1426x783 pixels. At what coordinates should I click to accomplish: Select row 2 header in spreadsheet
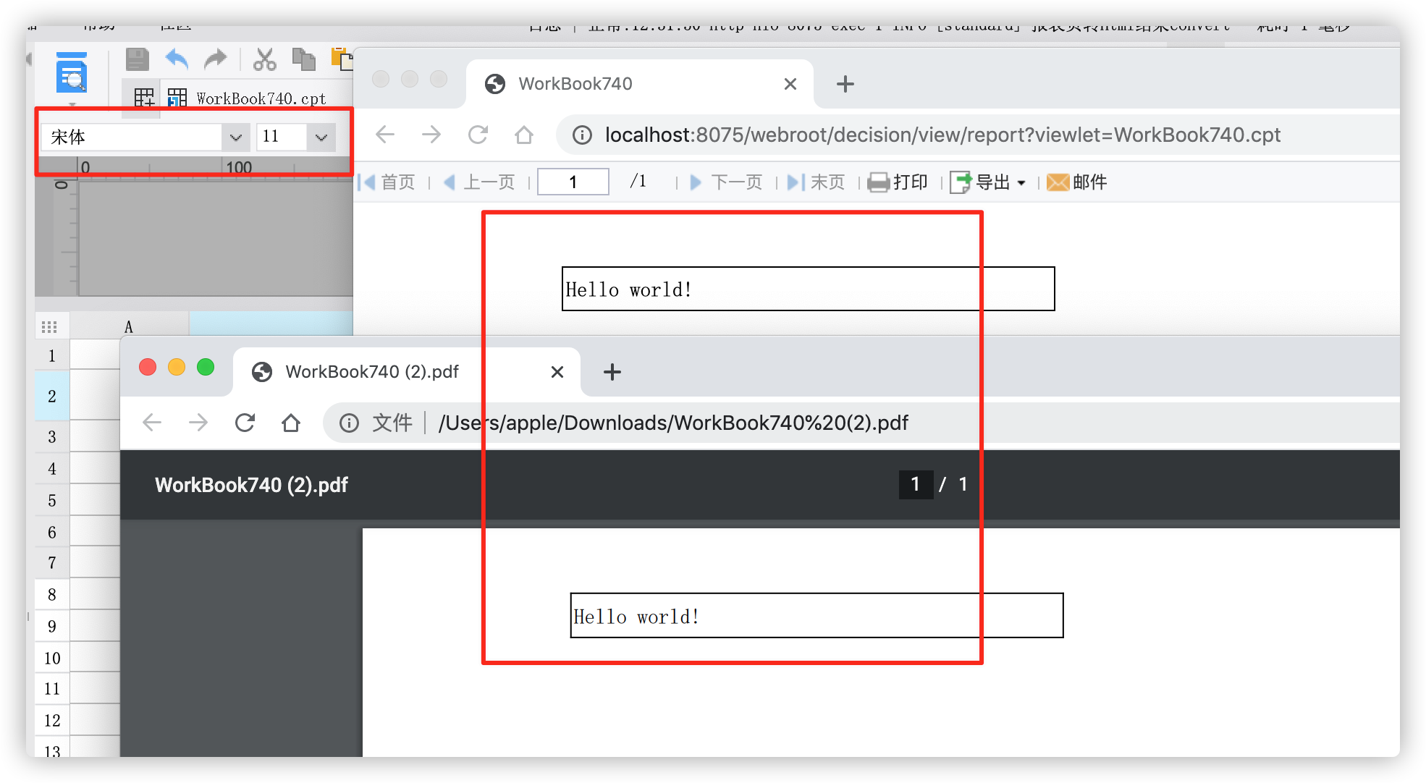[52, 396]
